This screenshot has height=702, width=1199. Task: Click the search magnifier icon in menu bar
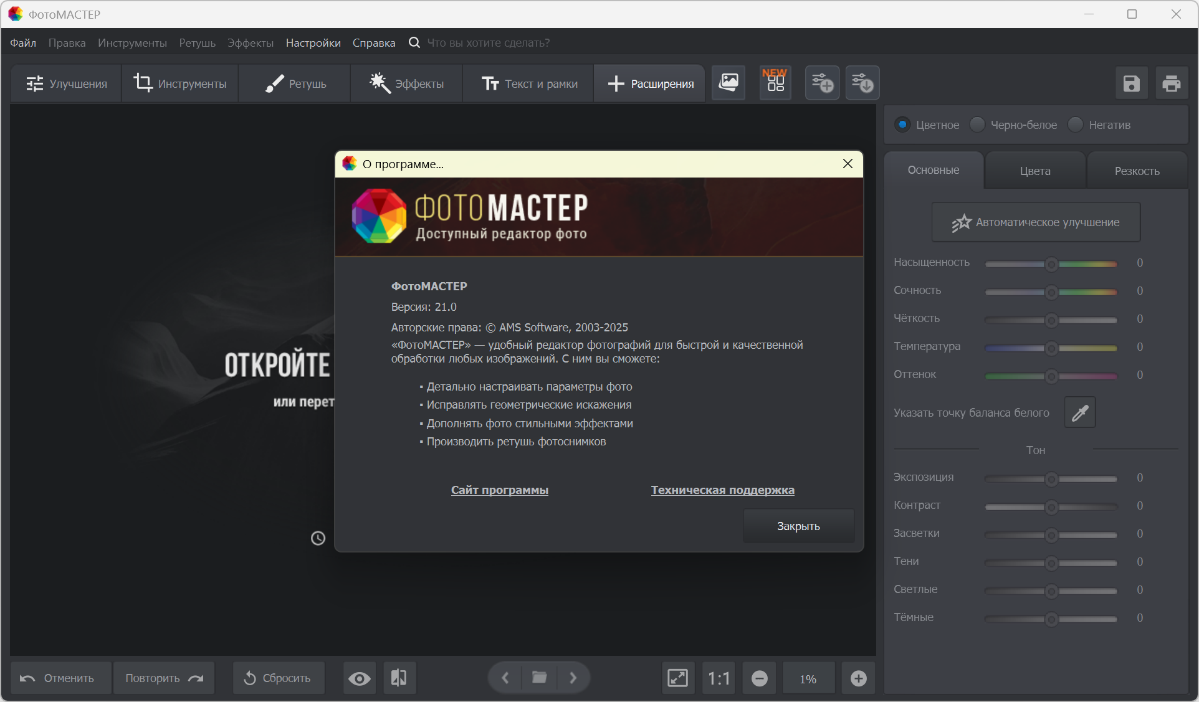414,43
